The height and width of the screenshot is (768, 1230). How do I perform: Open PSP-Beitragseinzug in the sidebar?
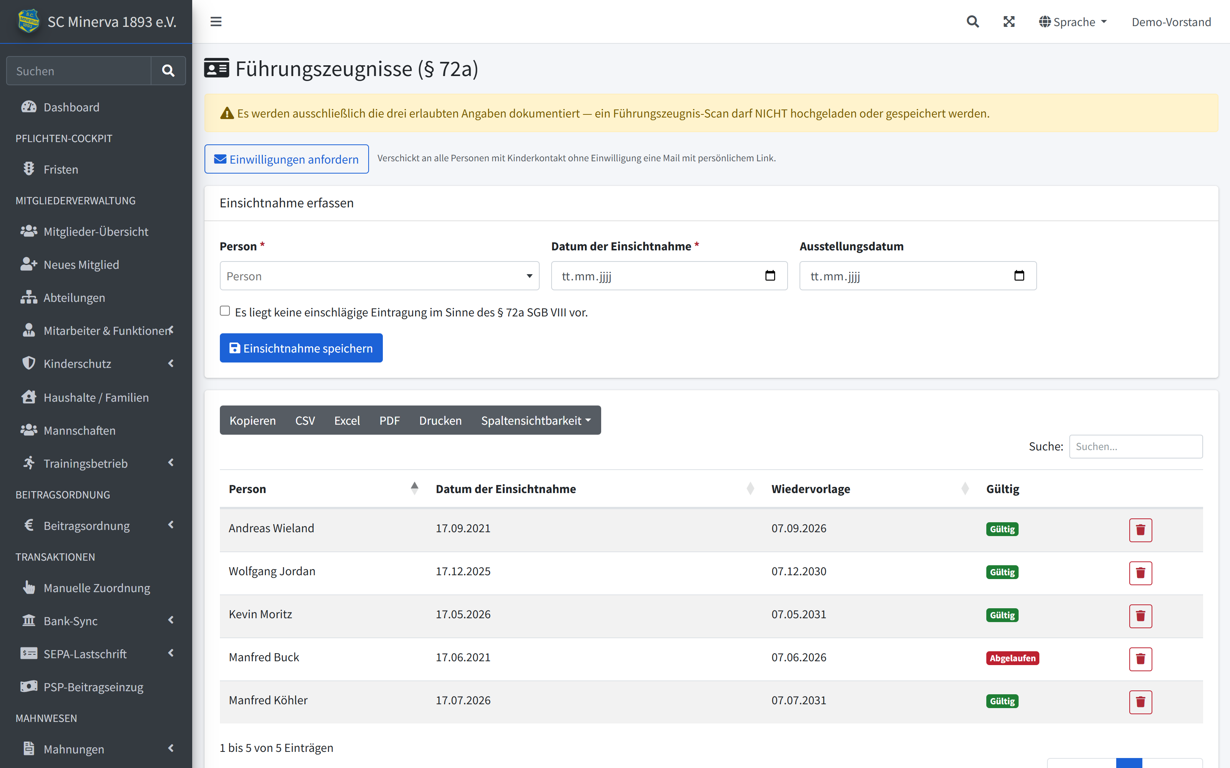pos(96,687)
